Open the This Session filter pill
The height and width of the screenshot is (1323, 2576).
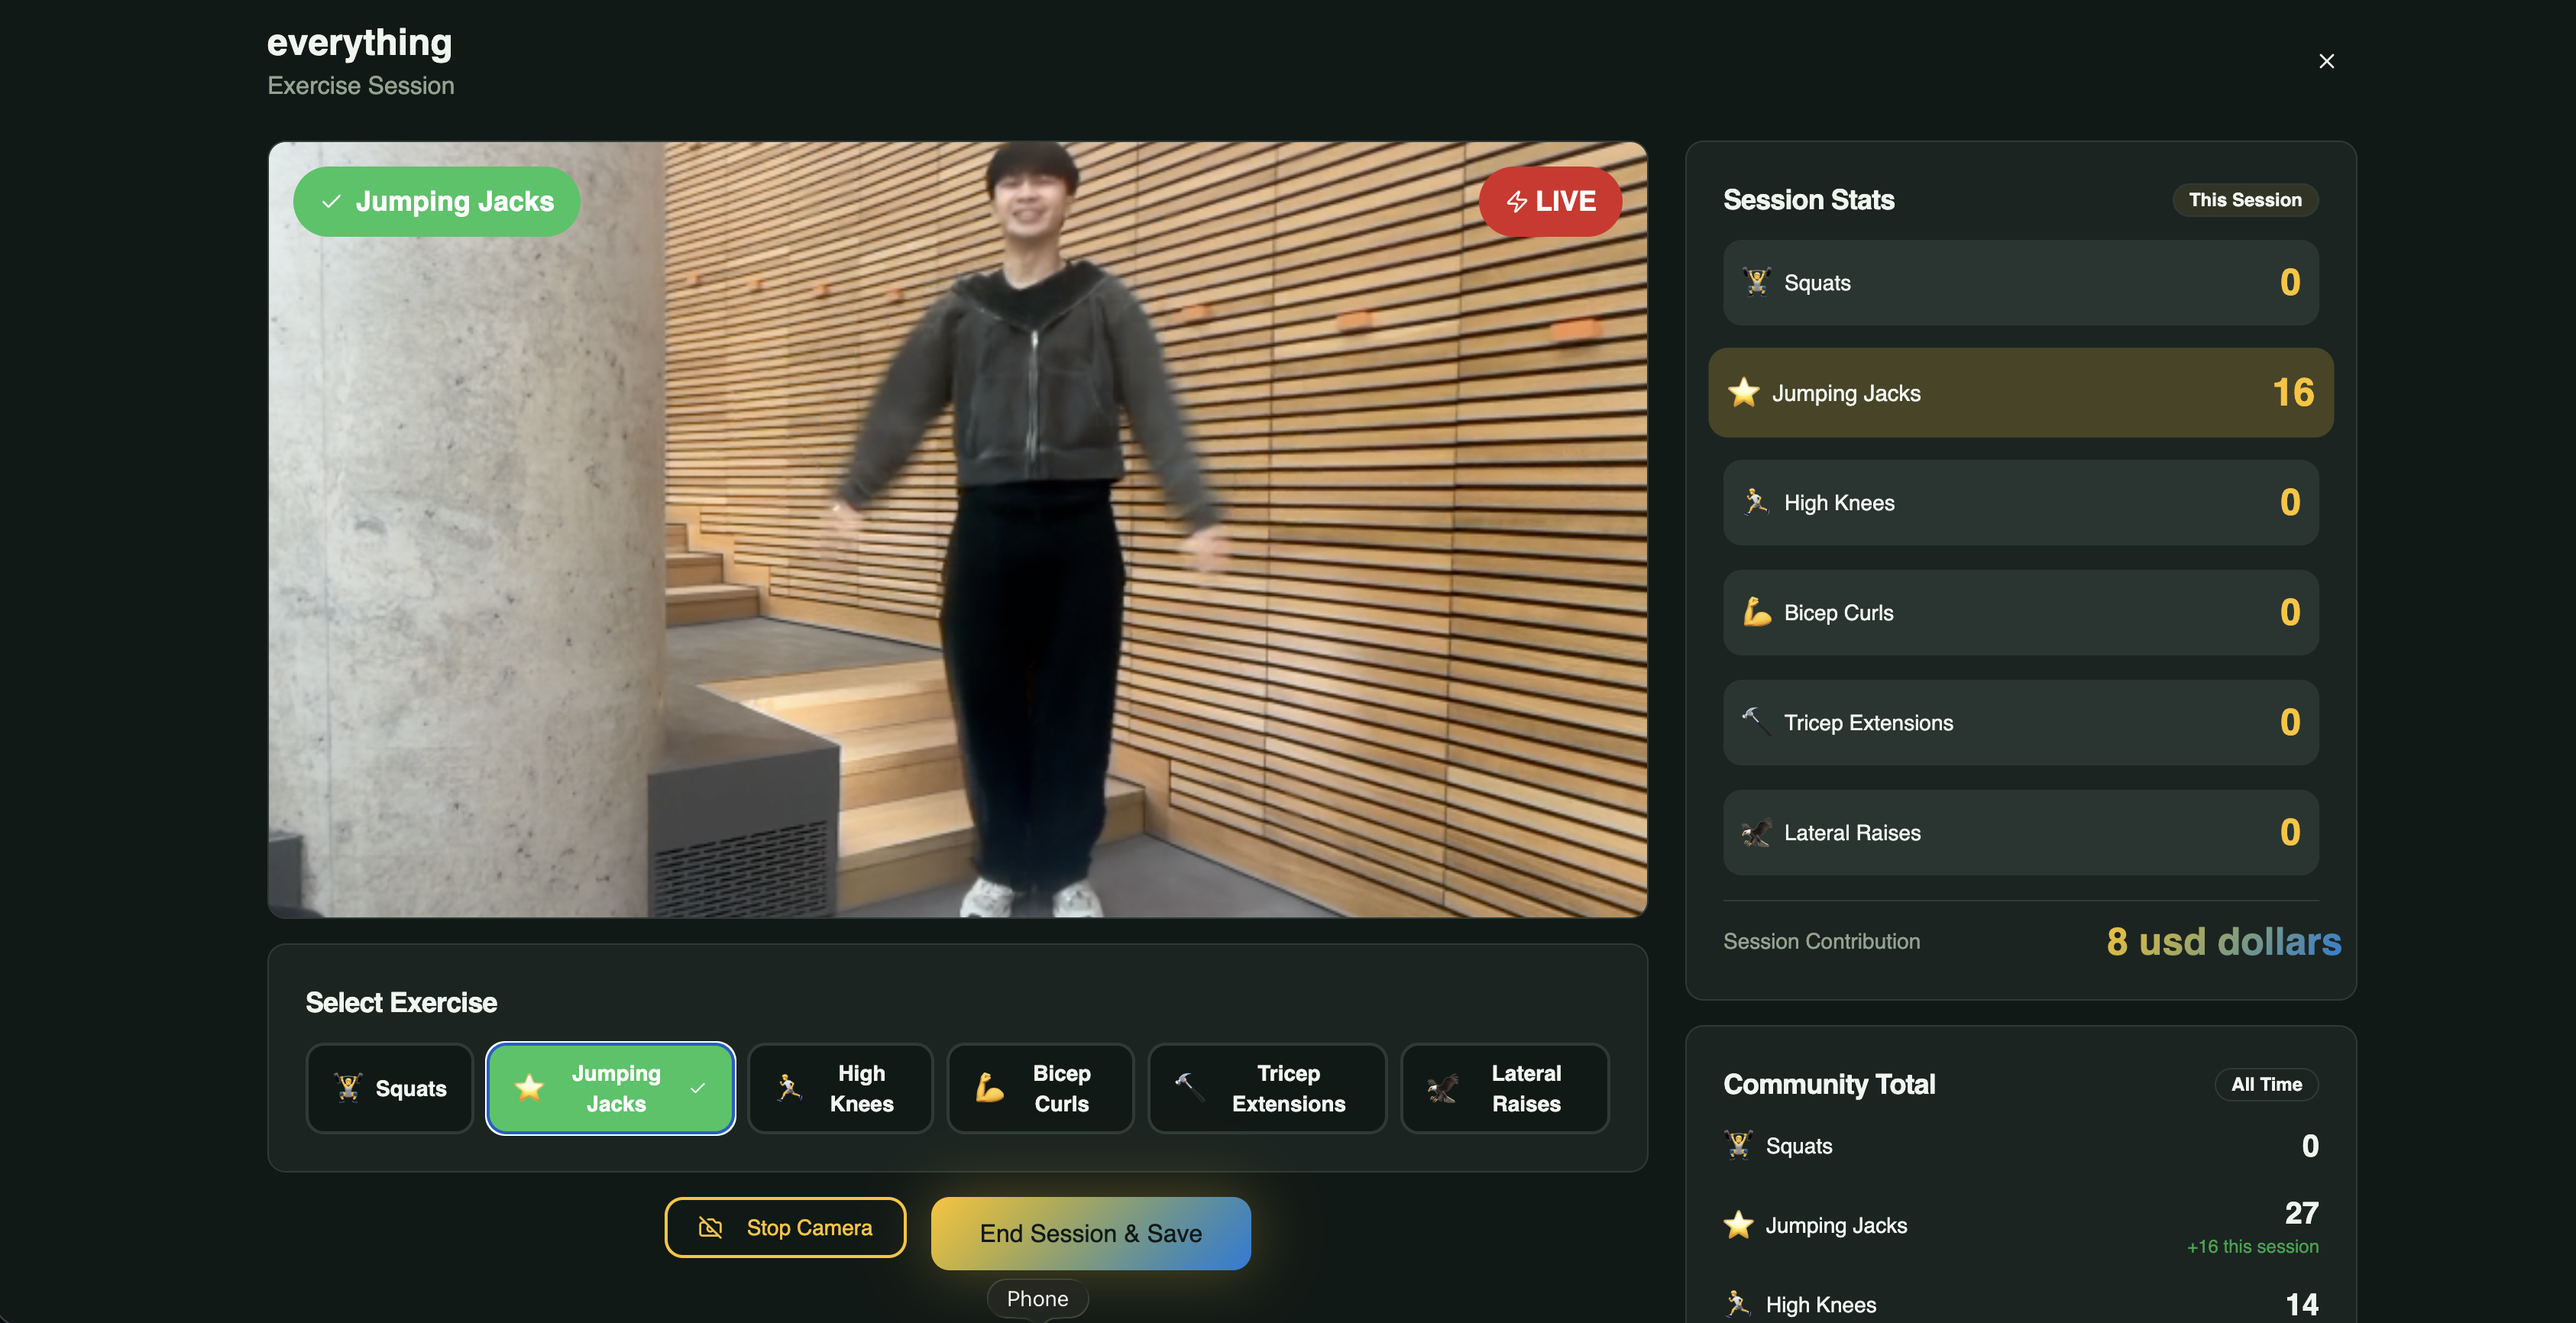tap(2244, 200)
